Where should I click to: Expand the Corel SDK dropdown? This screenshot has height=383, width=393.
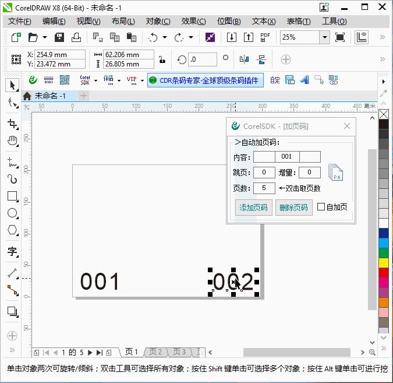coord(95,80)
